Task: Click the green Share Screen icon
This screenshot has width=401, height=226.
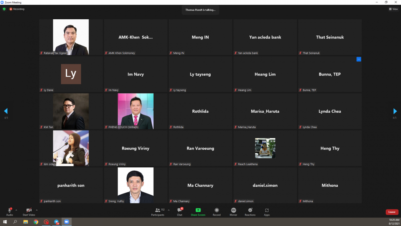Action: coord(198,210)
